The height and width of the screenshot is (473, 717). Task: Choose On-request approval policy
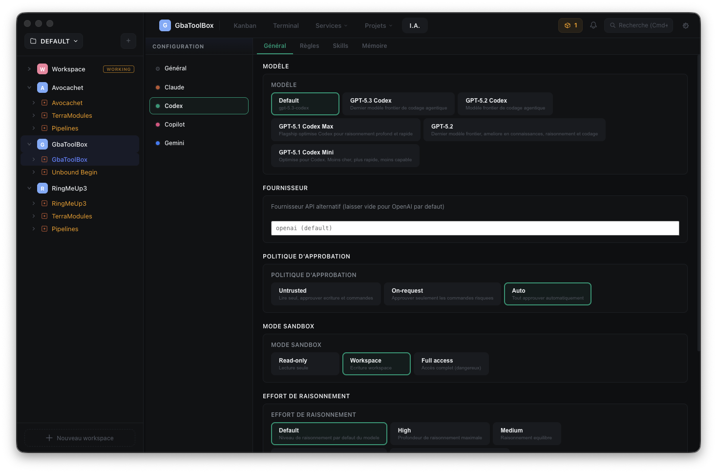pyautogui.click(x=443, y=294)
